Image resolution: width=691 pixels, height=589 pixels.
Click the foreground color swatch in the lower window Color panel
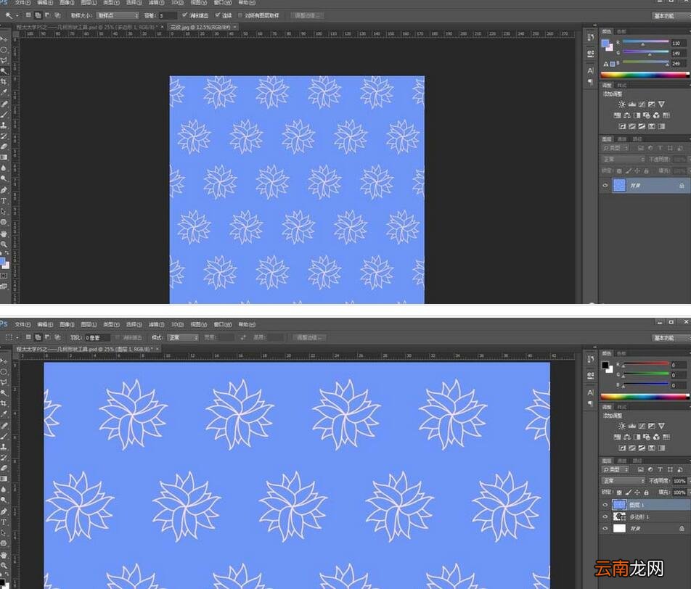pos(605,365)
